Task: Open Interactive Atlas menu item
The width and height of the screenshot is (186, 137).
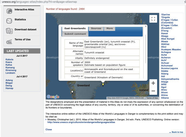Action: point(24,10)
